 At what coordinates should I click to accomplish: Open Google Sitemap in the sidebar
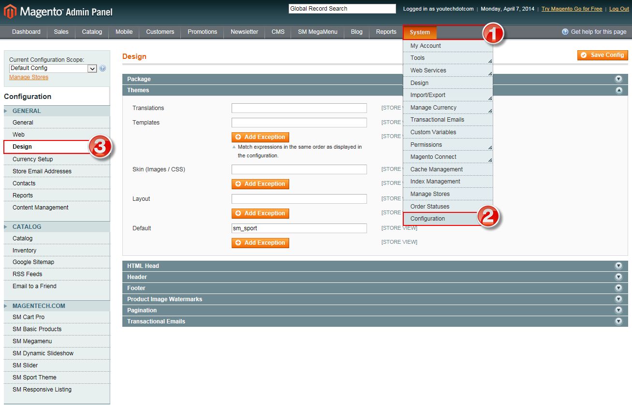tap(57, 262)
